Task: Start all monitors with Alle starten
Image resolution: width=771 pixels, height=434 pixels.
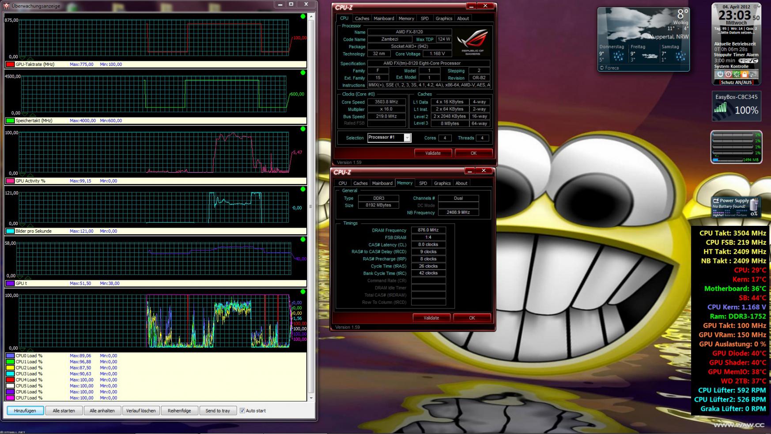Action: point(64,411)
